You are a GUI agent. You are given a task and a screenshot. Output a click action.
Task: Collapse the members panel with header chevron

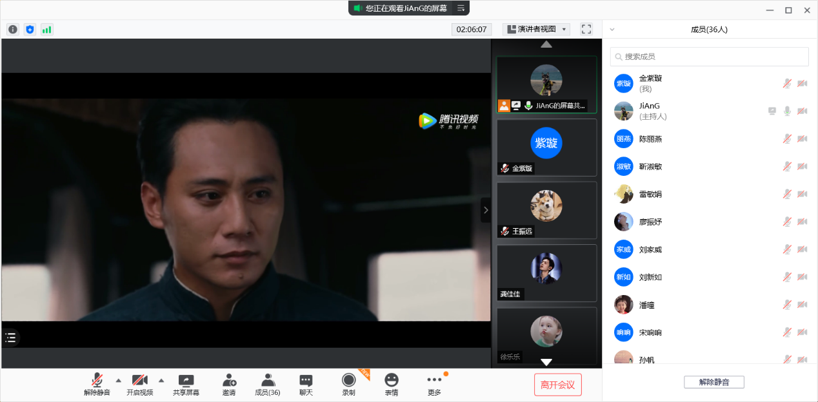tap(612, 30)
